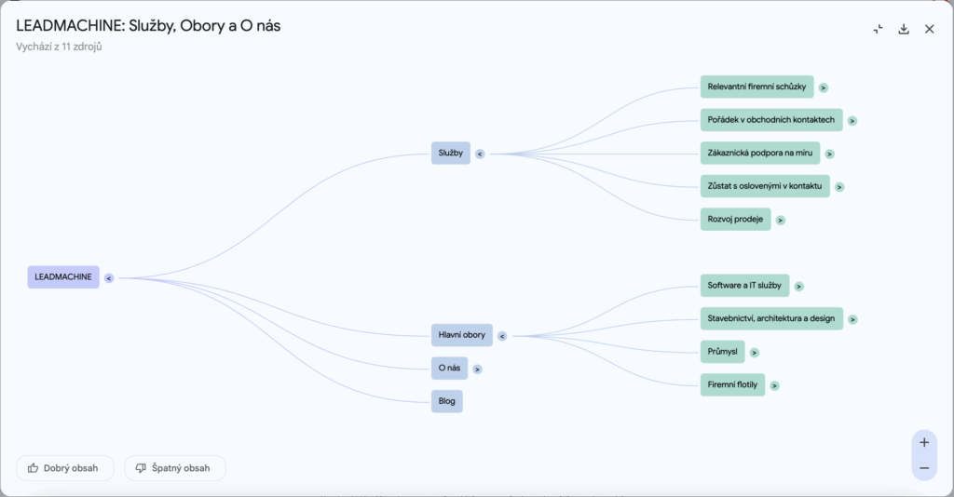Screen dimensions: 954x497
Task: Zoom in with the plus button
Action: point(924,442)
